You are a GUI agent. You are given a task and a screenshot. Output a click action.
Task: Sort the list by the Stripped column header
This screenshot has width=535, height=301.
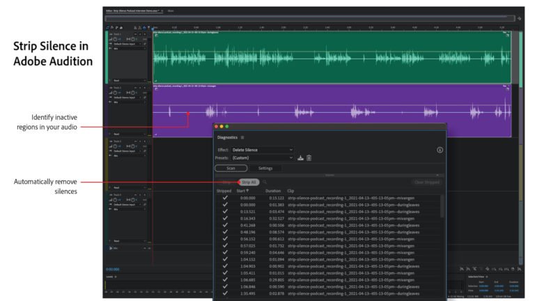click(x=224, y=191)
